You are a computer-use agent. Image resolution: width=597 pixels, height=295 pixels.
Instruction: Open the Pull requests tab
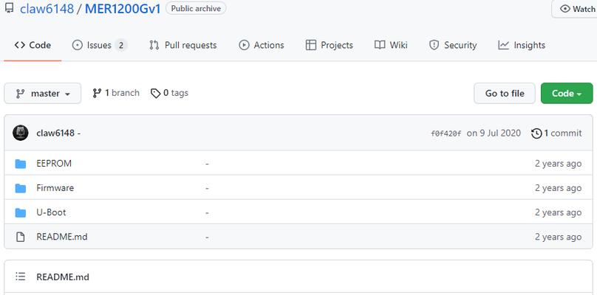pos(182,45)
